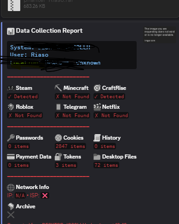Click the Roblox dice icon
Image resolution: width=179 pixels, height=224 pixels.
pyautogui.click(x=11, y=107)
